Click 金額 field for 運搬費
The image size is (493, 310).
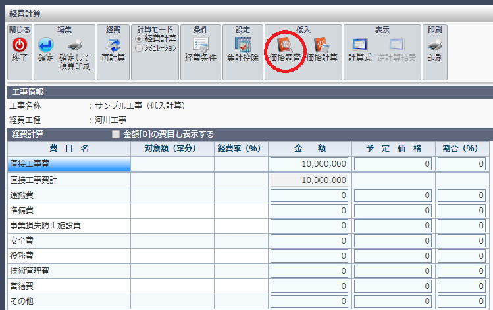(x=309, y=195)
